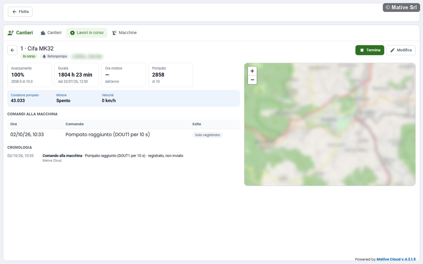423x264 pixels.
Task: Open the Macchine tab
Action: click(125, 33)
